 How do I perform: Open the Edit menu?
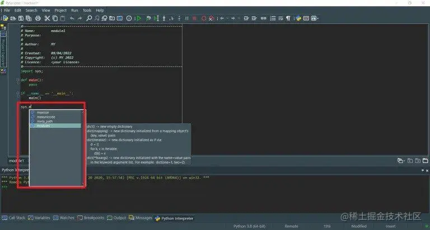pos(18,11)
